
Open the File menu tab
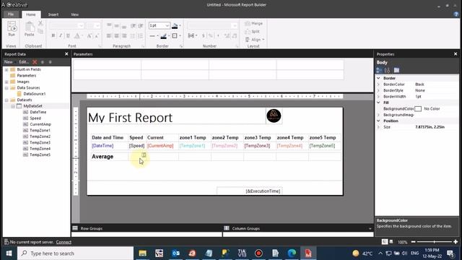pyautogui.click(x=11, y=14)
